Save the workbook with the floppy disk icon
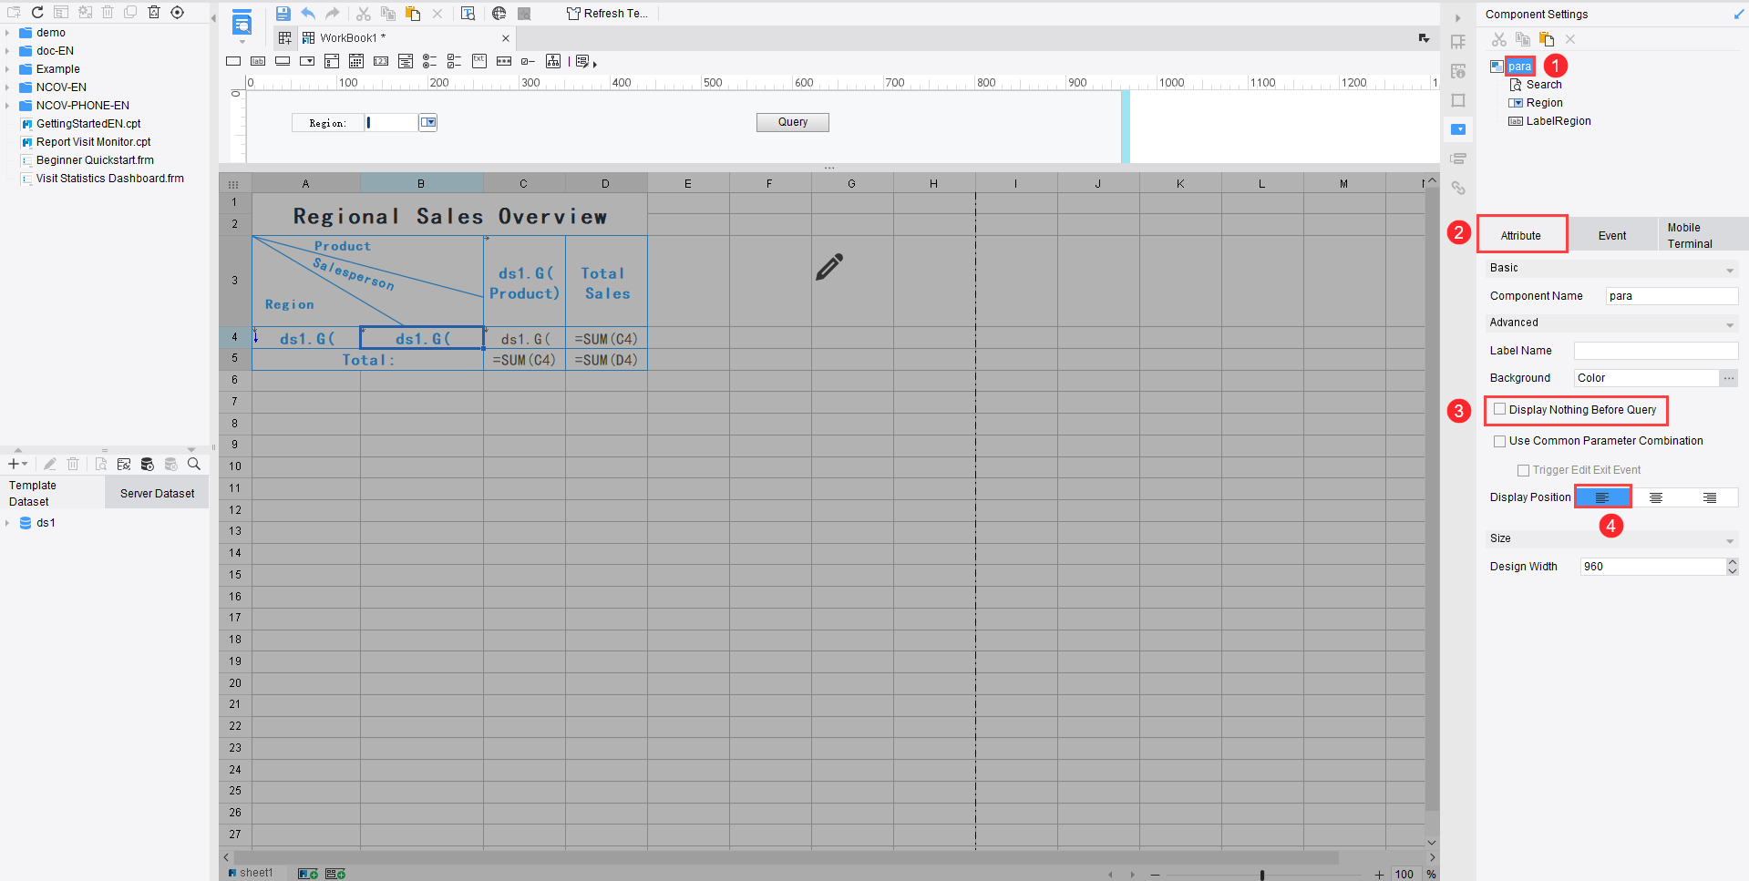The height and width of the screenshot is (881, 1749). (x=283, y=14)
